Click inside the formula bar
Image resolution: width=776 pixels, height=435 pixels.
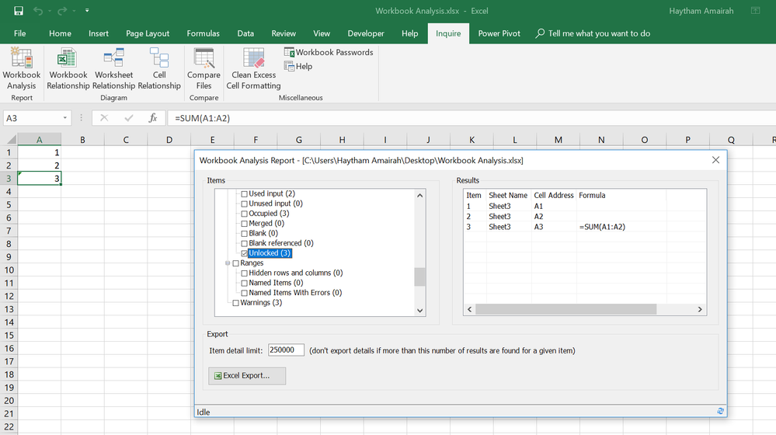coord(470,118)
